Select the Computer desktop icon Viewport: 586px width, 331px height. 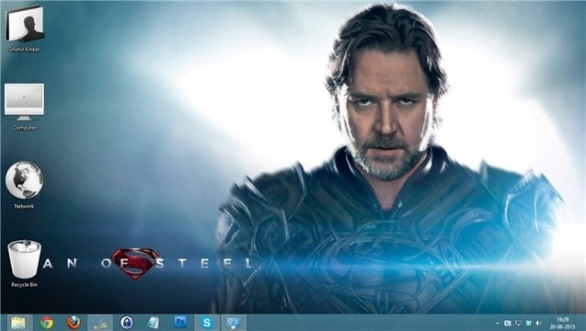[x=24, y=107]
